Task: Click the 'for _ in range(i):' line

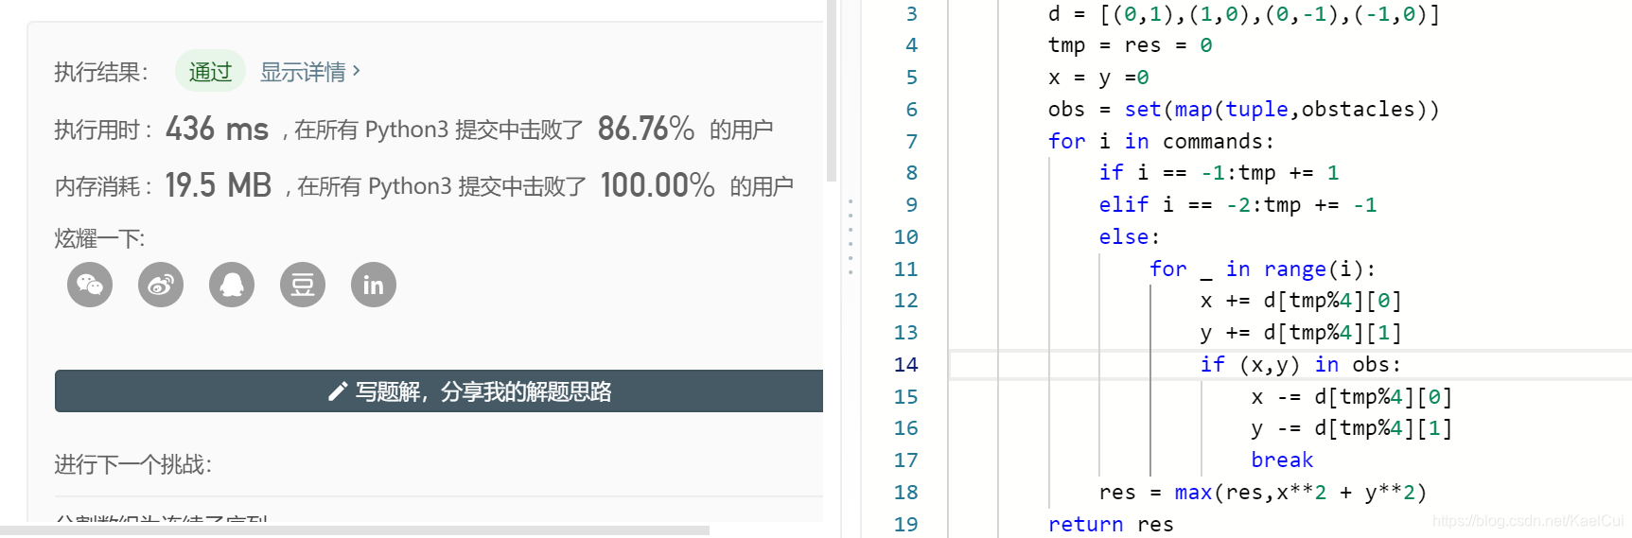Action: 1262,269
